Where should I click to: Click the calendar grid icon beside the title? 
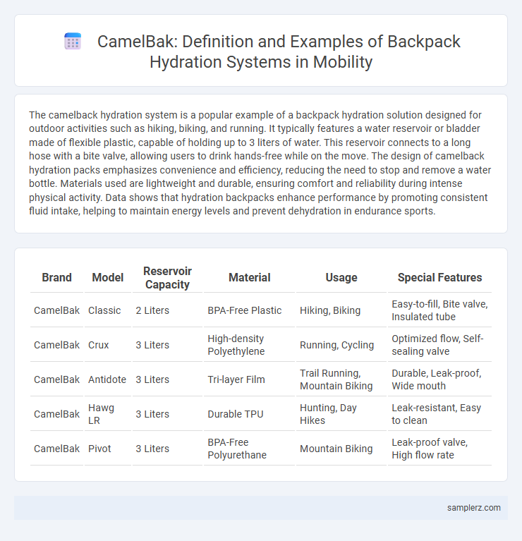click(73, 42)
